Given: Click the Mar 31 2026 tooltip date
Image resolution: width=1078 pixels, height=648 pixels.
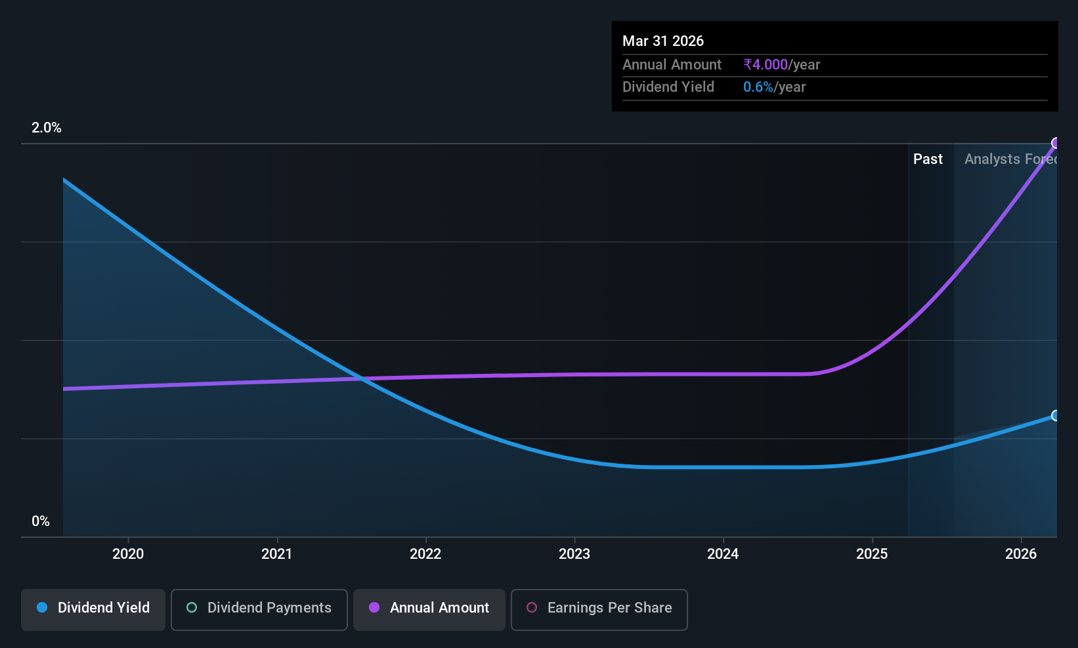Looking at the screenshot, I should (663, 41).
